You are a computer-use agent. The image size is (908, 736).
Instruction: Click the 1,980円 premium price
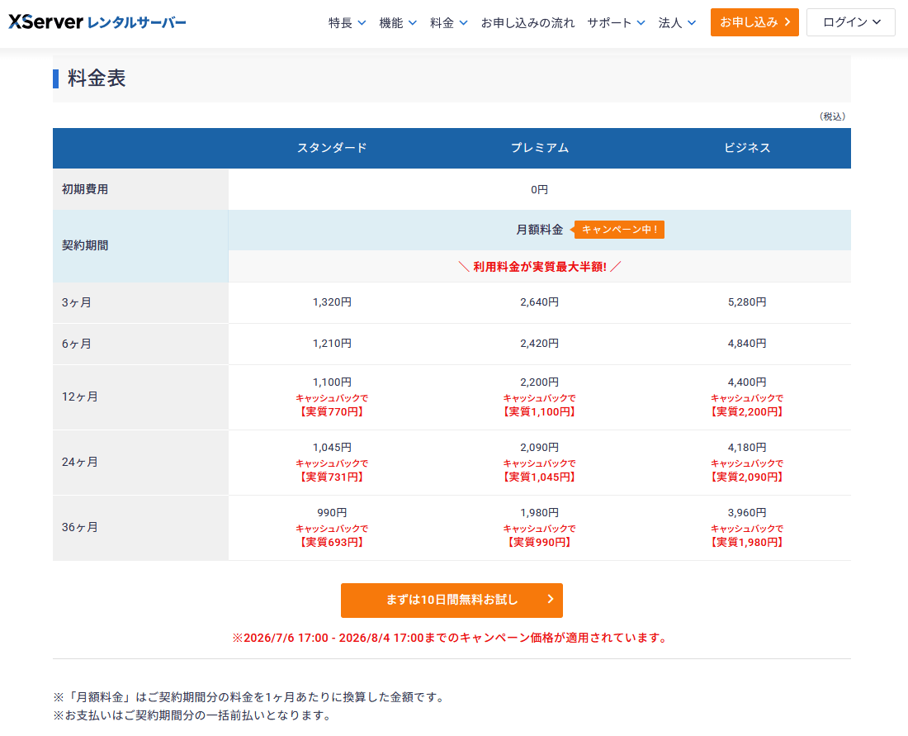(539, 512)
